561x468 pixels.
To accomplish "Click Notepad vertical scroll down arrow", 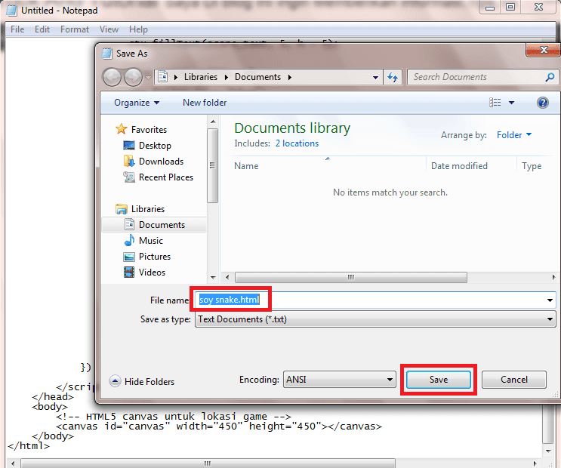I will pyautogui.click(x=548, y=451).
